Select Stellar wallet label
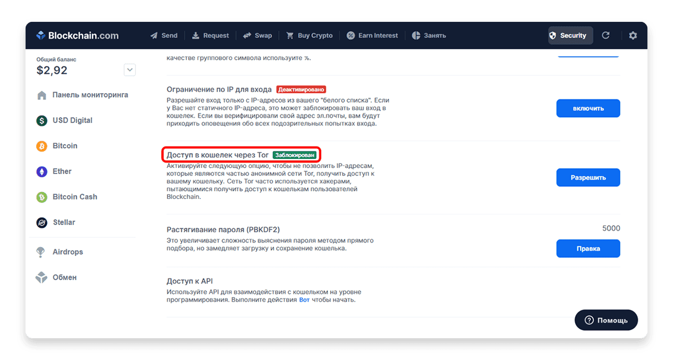The image size is (673, 360). [x=64, y=222]
